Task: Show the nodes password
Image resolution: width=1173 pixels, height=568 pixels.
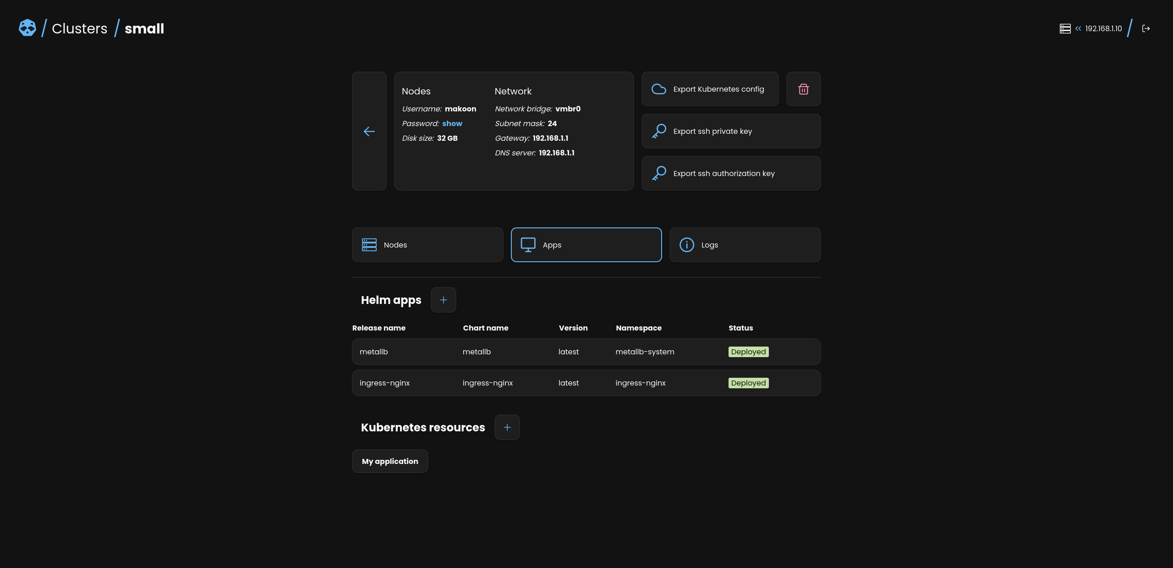Action: coord(452,123)
